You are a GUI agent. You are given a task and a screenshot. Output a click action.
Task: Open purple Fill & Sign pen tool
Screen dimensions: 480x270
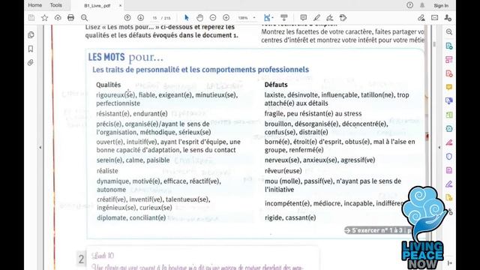coord(449,184)
